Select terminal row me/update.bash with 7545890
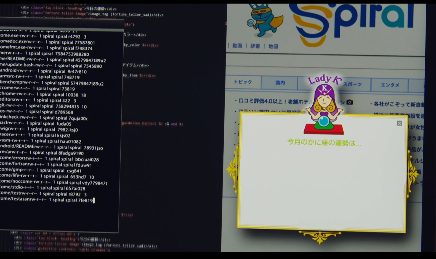Viewport: 436px width, 259px height. (51, 66)
